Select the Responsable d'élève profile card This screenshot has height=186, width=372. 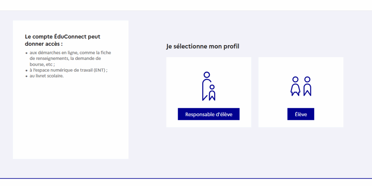(208, 92)
